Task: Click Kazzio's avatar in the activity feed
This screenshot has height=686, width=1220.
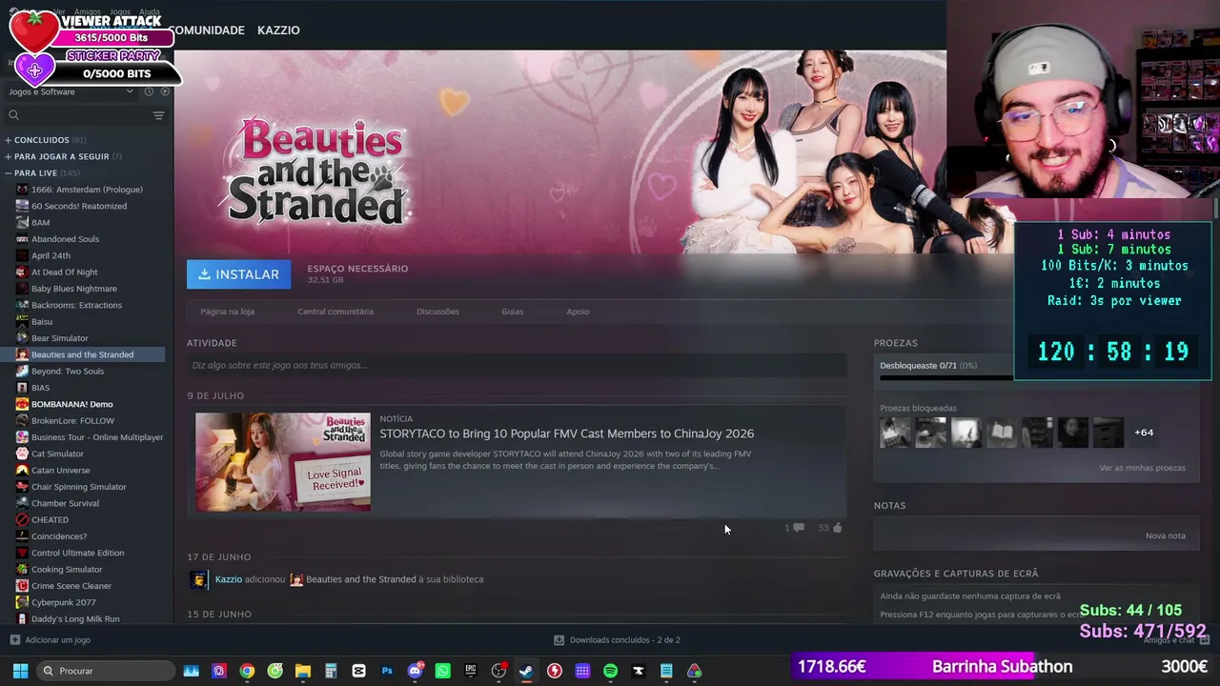Action: 199,579
